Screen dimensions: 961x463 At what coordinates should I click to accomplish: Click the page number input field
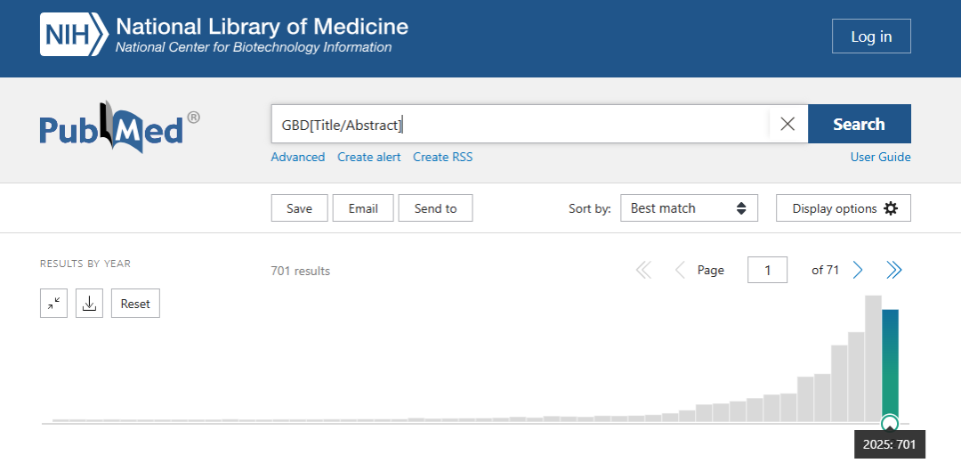tap(767, 270)
